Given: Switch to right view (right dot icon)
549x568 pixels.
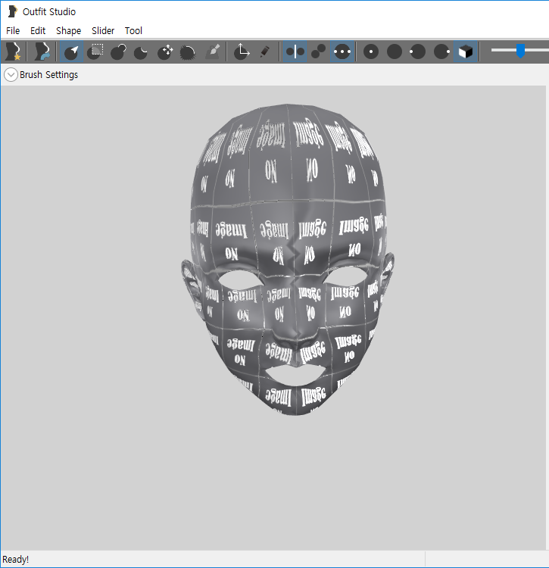Looking at the screenshot, I should point(441,51).
